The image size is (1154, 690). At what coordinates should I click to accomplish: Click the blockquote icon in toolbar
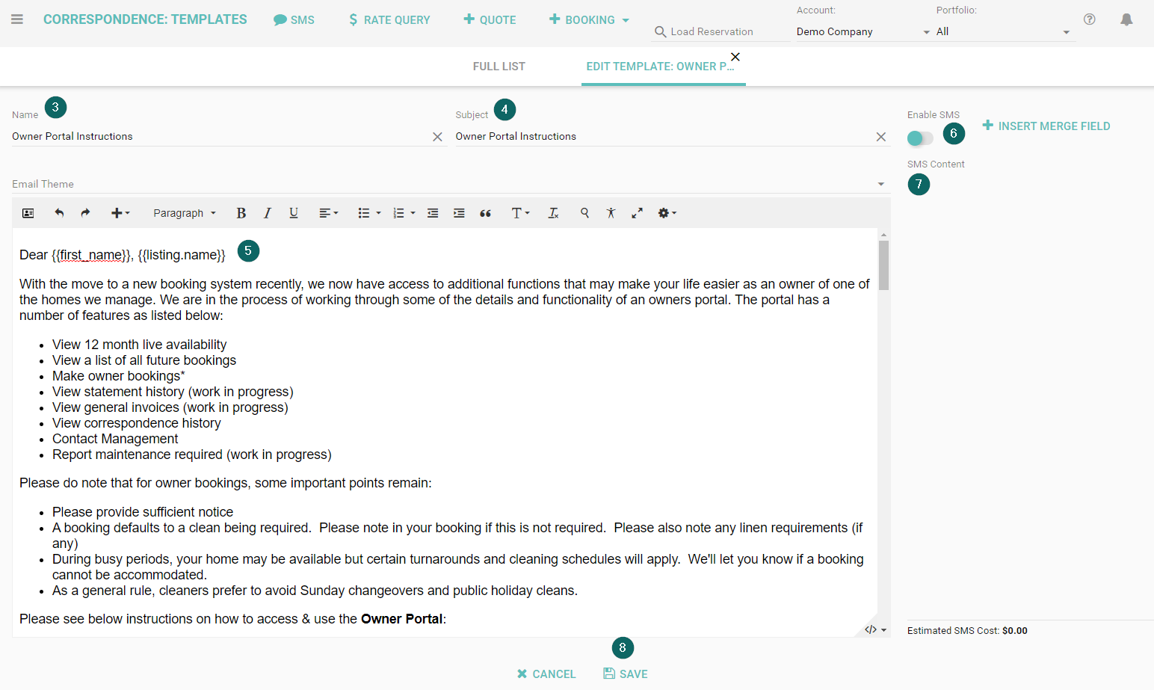click(x=485, y=213)
